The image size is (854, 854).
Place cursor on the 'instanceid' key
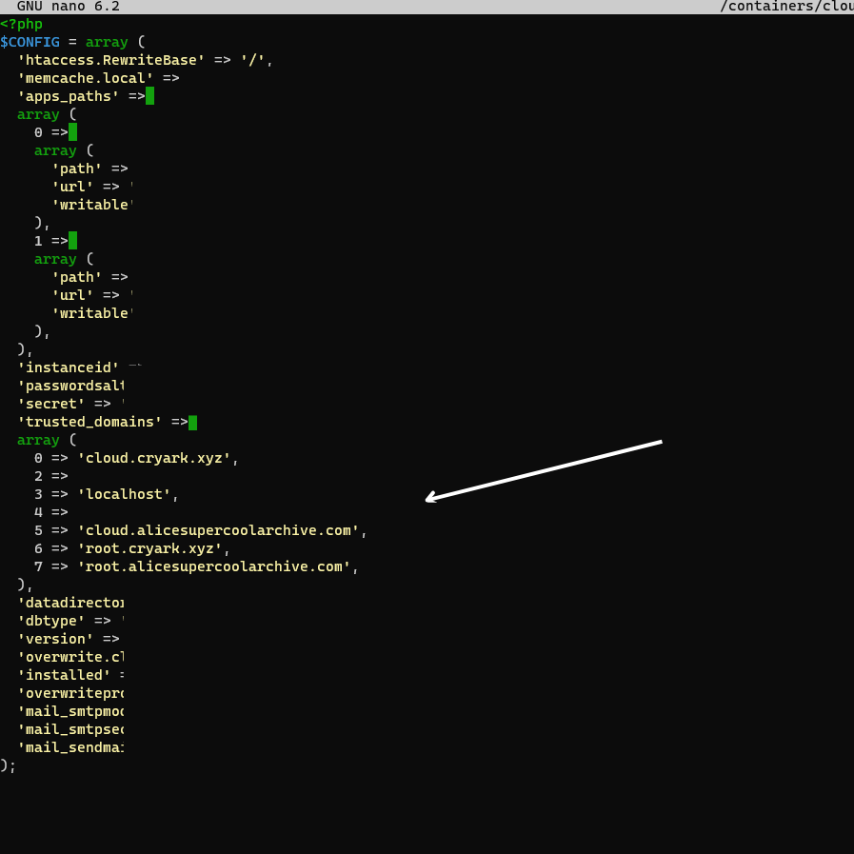pos(68,367)
